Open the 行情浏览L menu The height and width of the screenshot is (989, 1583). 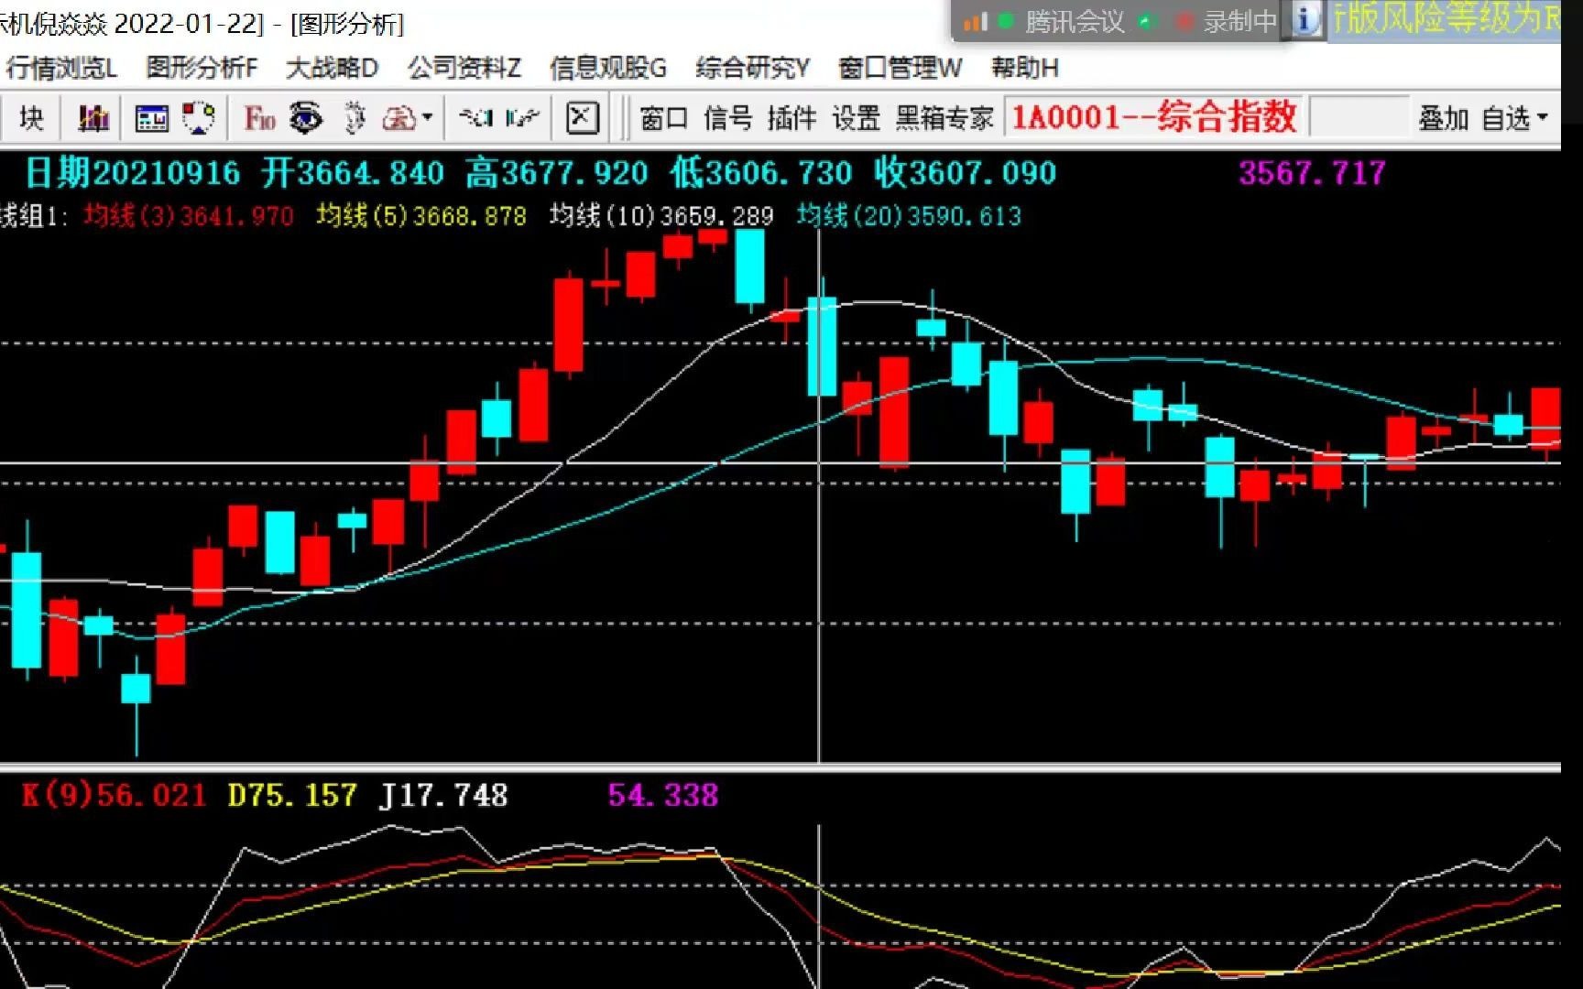pos(61,68)
